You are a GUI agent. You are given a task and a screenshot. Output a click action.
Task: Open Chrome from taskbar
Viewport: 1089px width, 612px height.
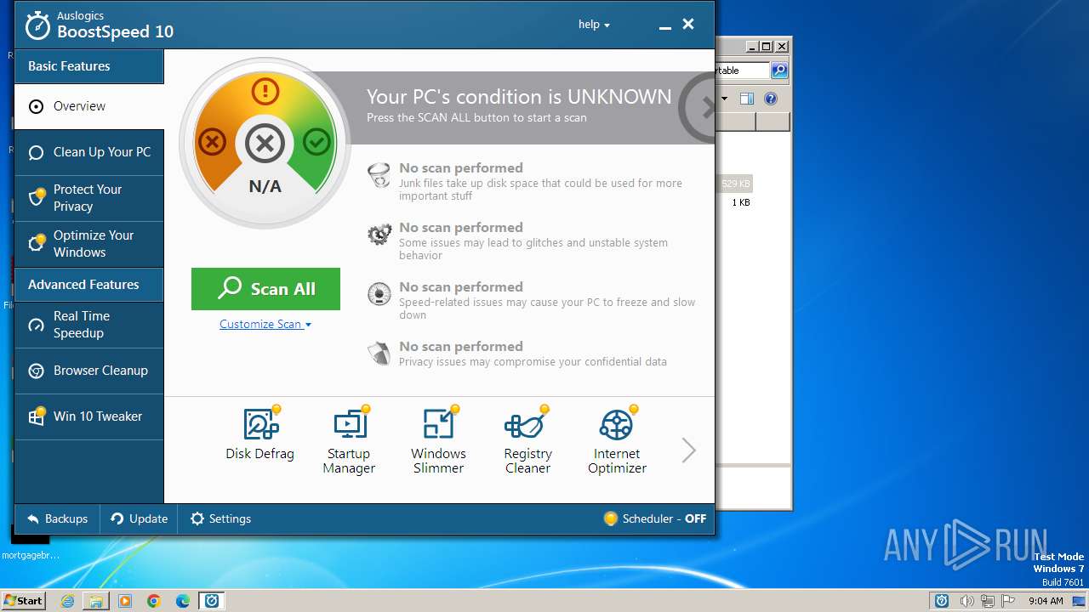tap(154, 601)
